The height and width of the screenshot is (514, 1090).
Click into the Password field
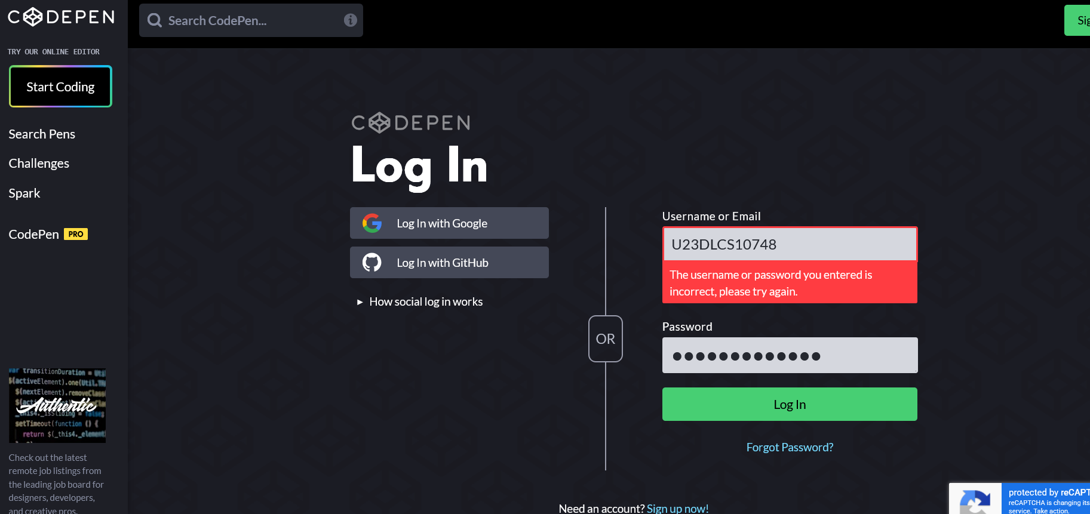[790, 356]
